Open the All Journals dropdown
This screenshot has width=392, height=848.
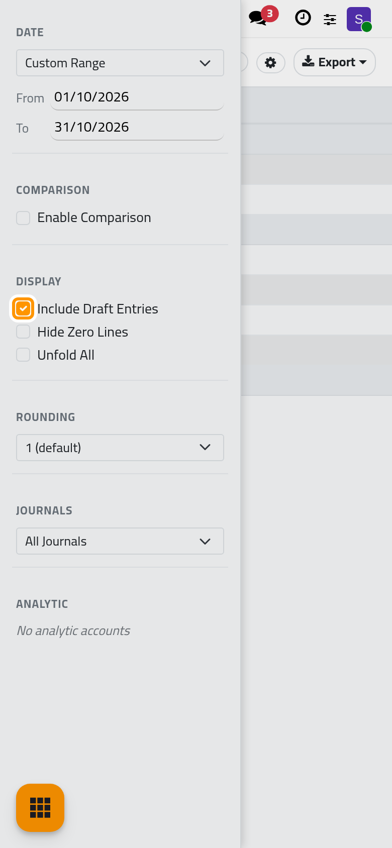click(120, 541)
